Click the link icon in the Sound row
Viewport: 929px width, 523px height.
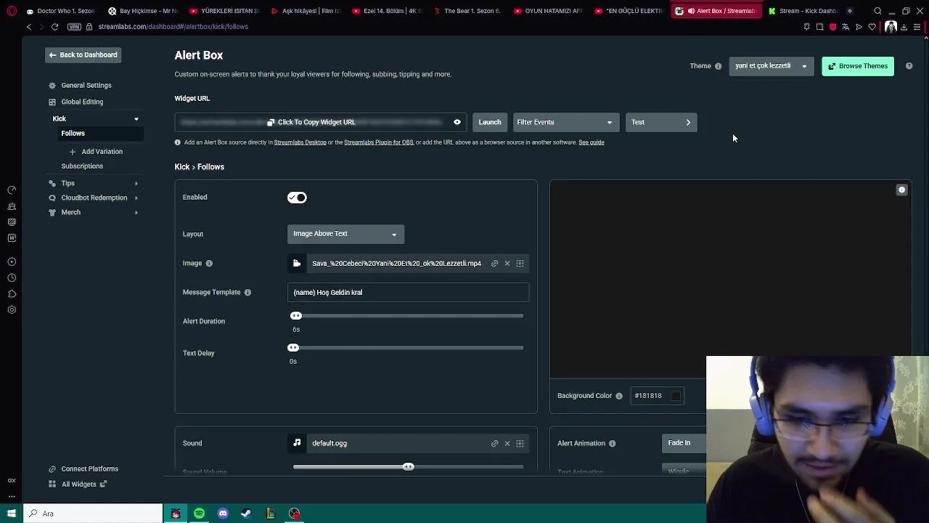[495, 443]
